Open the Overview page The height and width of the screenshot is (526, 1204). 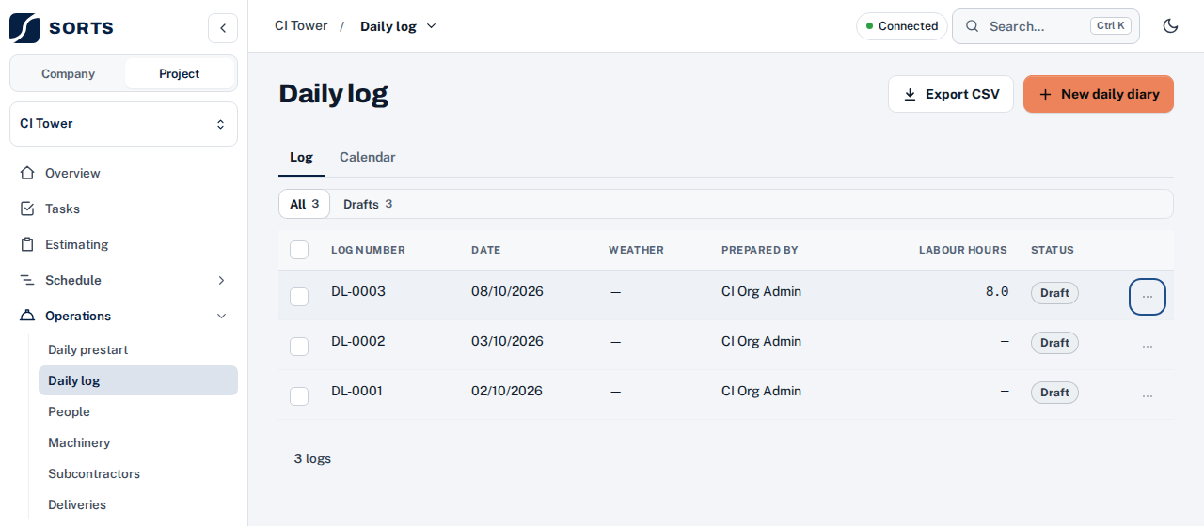(123, 173)
